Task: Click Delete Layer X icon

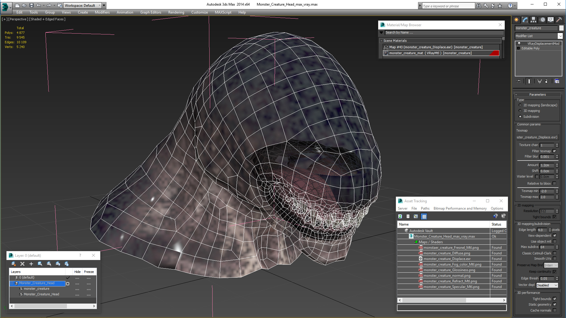Action: pos(22,264)
